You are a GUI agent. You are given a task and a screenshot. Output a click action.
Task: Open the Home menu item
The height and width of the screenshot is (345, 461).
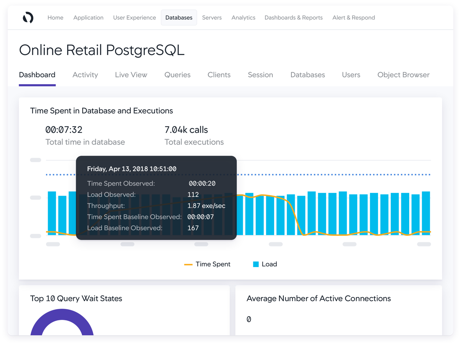click(55, 18)
